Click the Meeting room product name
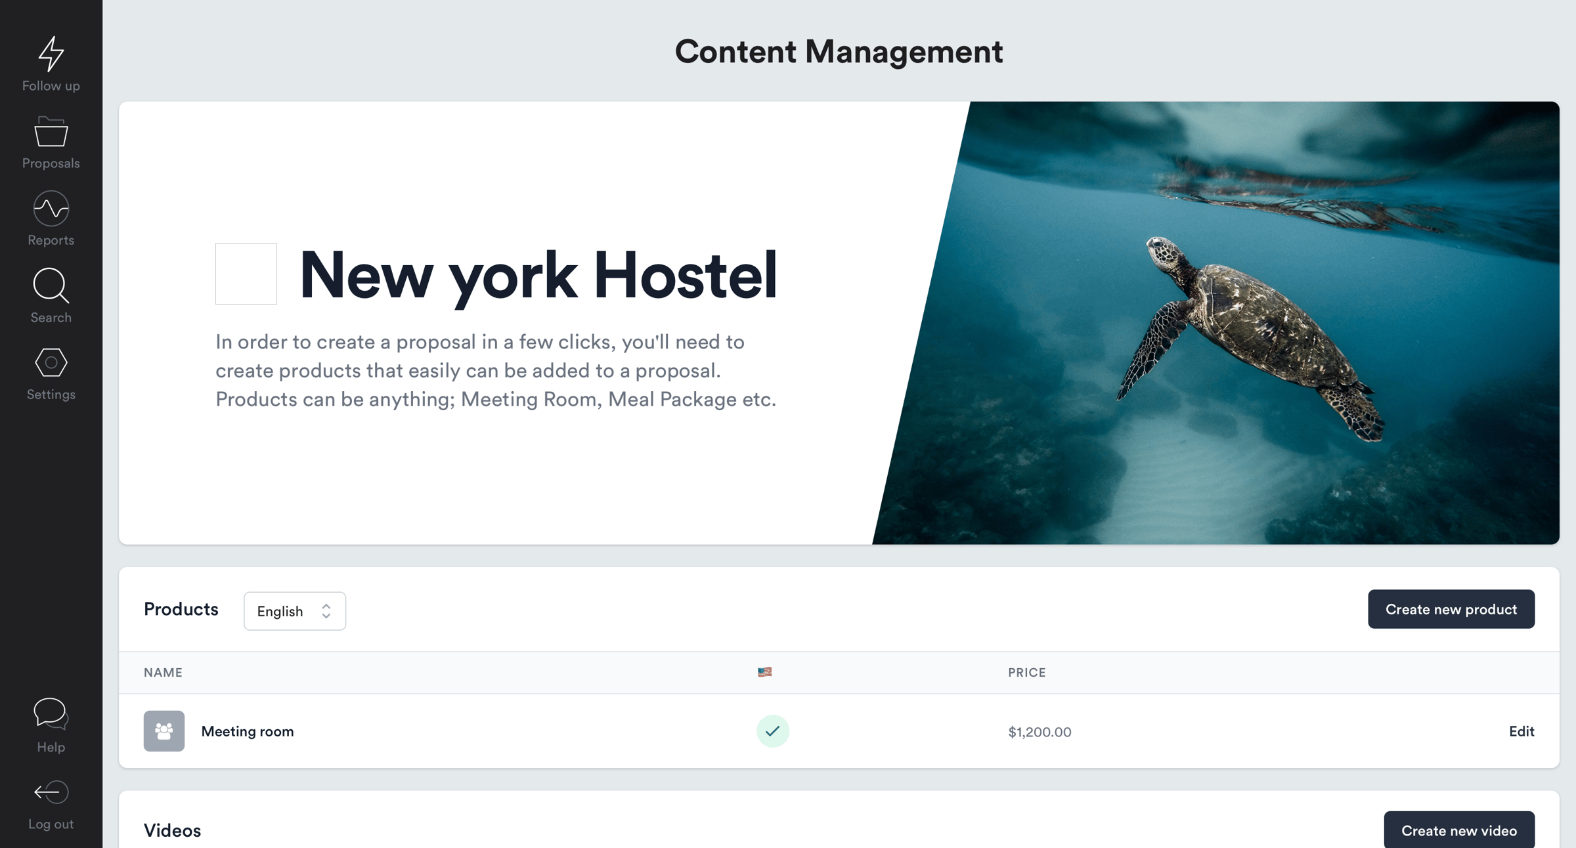The image size is (1576, 848). [x=248, y=731]
